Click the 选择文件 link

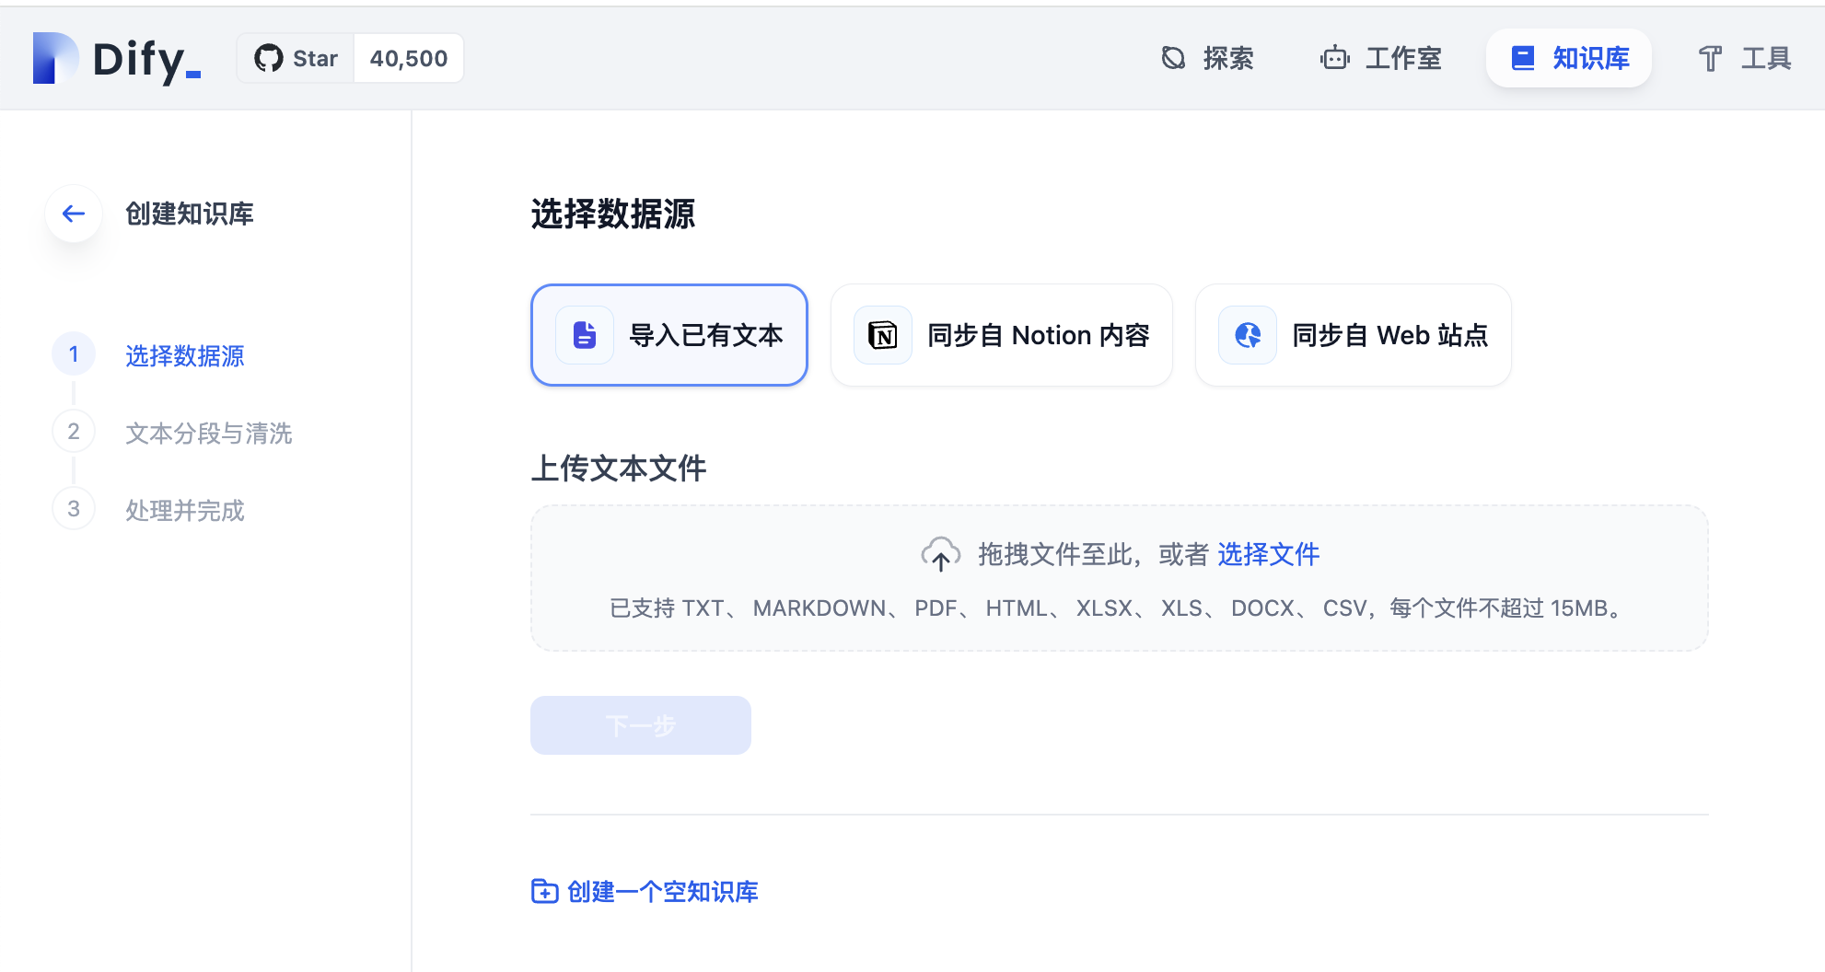point(1267,553)
